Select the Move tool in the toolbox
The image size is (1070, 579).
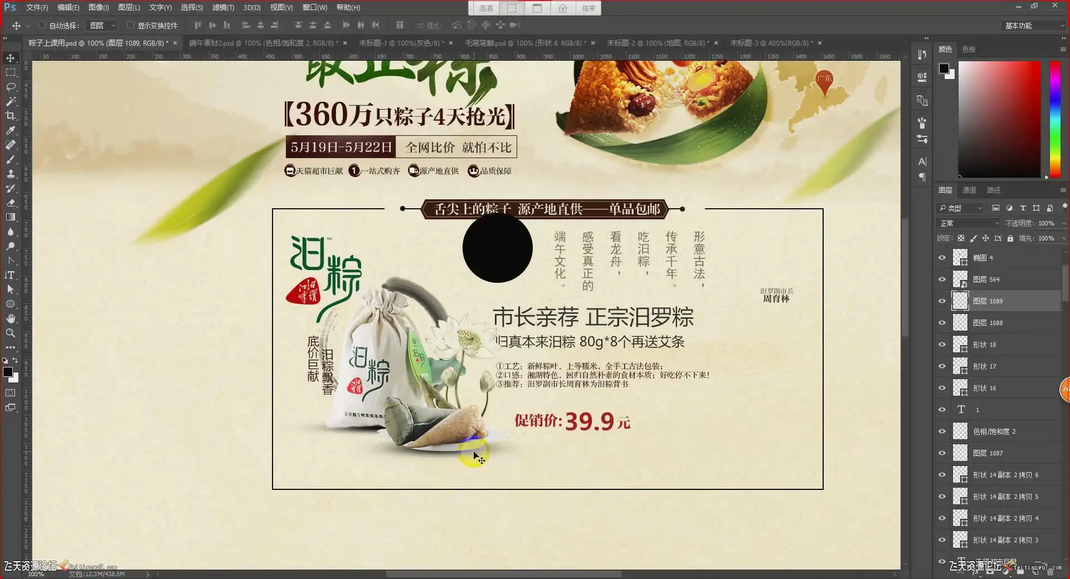tap(11, 58)
